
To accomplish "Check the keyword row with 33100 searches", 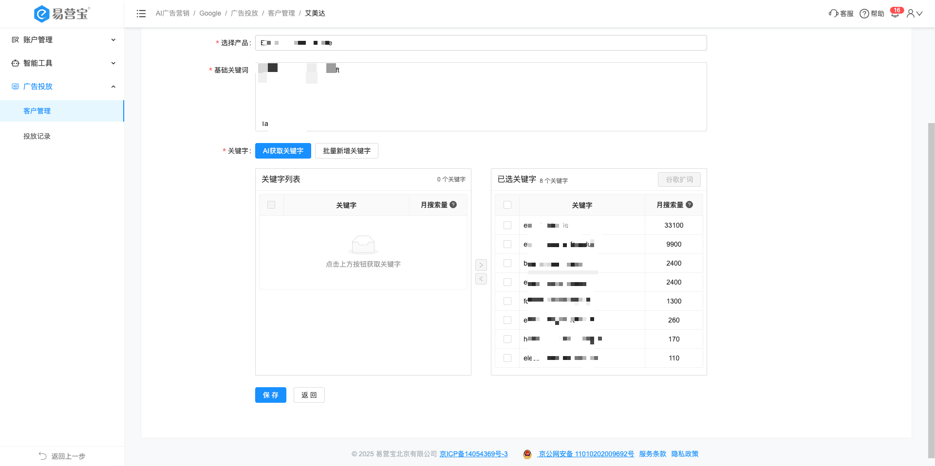I will (507, 225).
